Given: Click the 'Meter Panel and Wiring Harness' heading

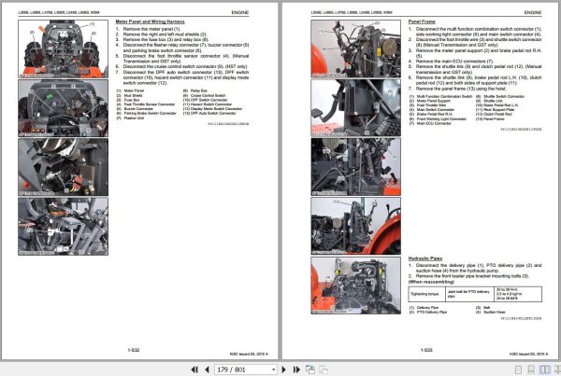Looking at the screenshot, I should (x=150, y=21).
